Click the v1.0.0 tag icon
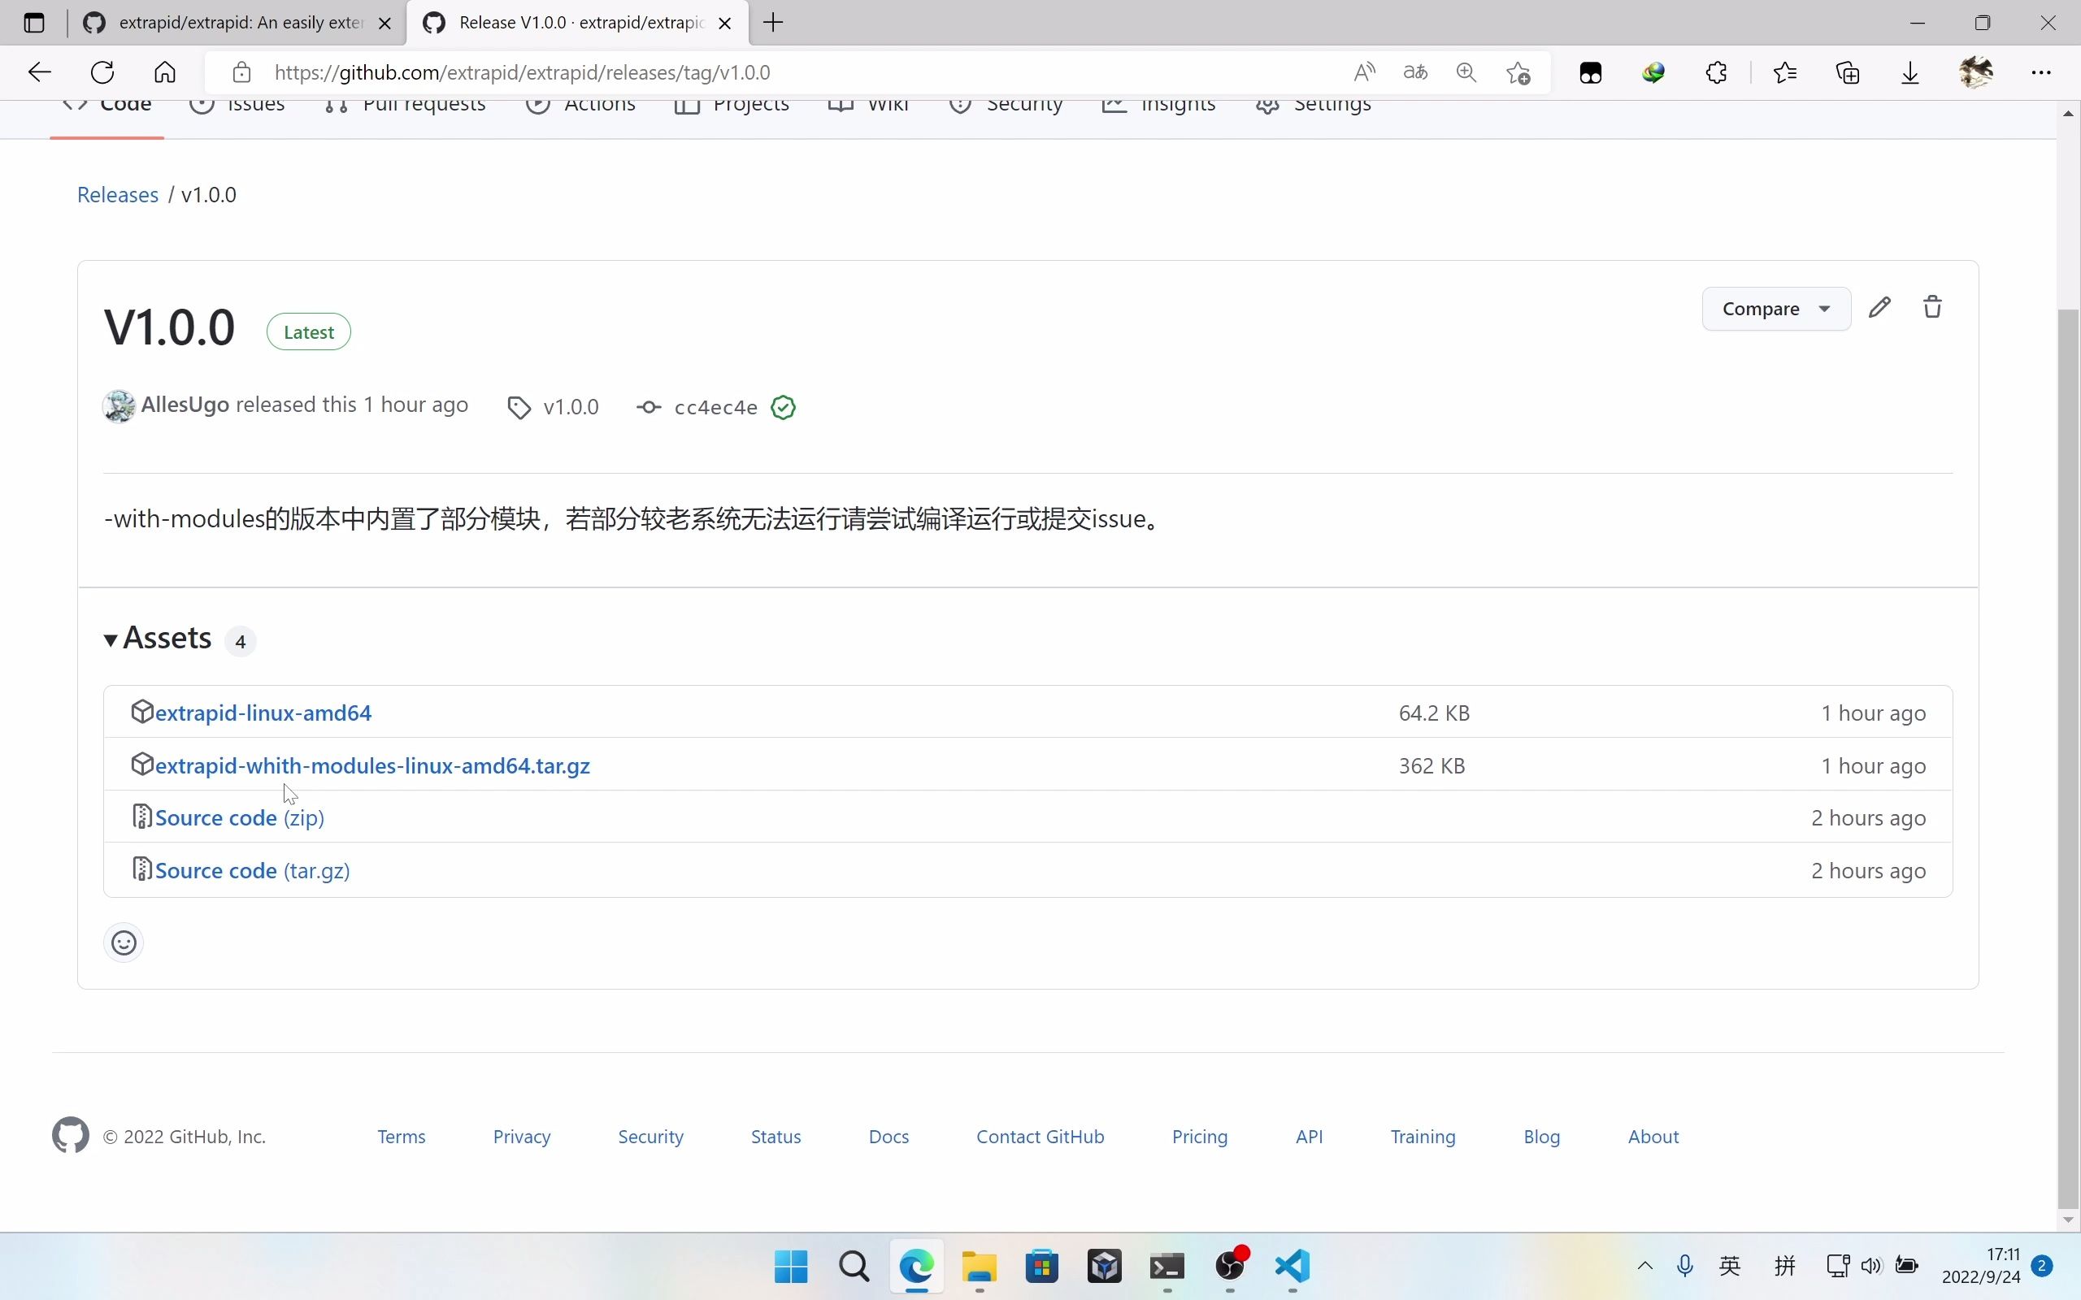Viewport: 2081px width, 1300px height. coord(519,408)
